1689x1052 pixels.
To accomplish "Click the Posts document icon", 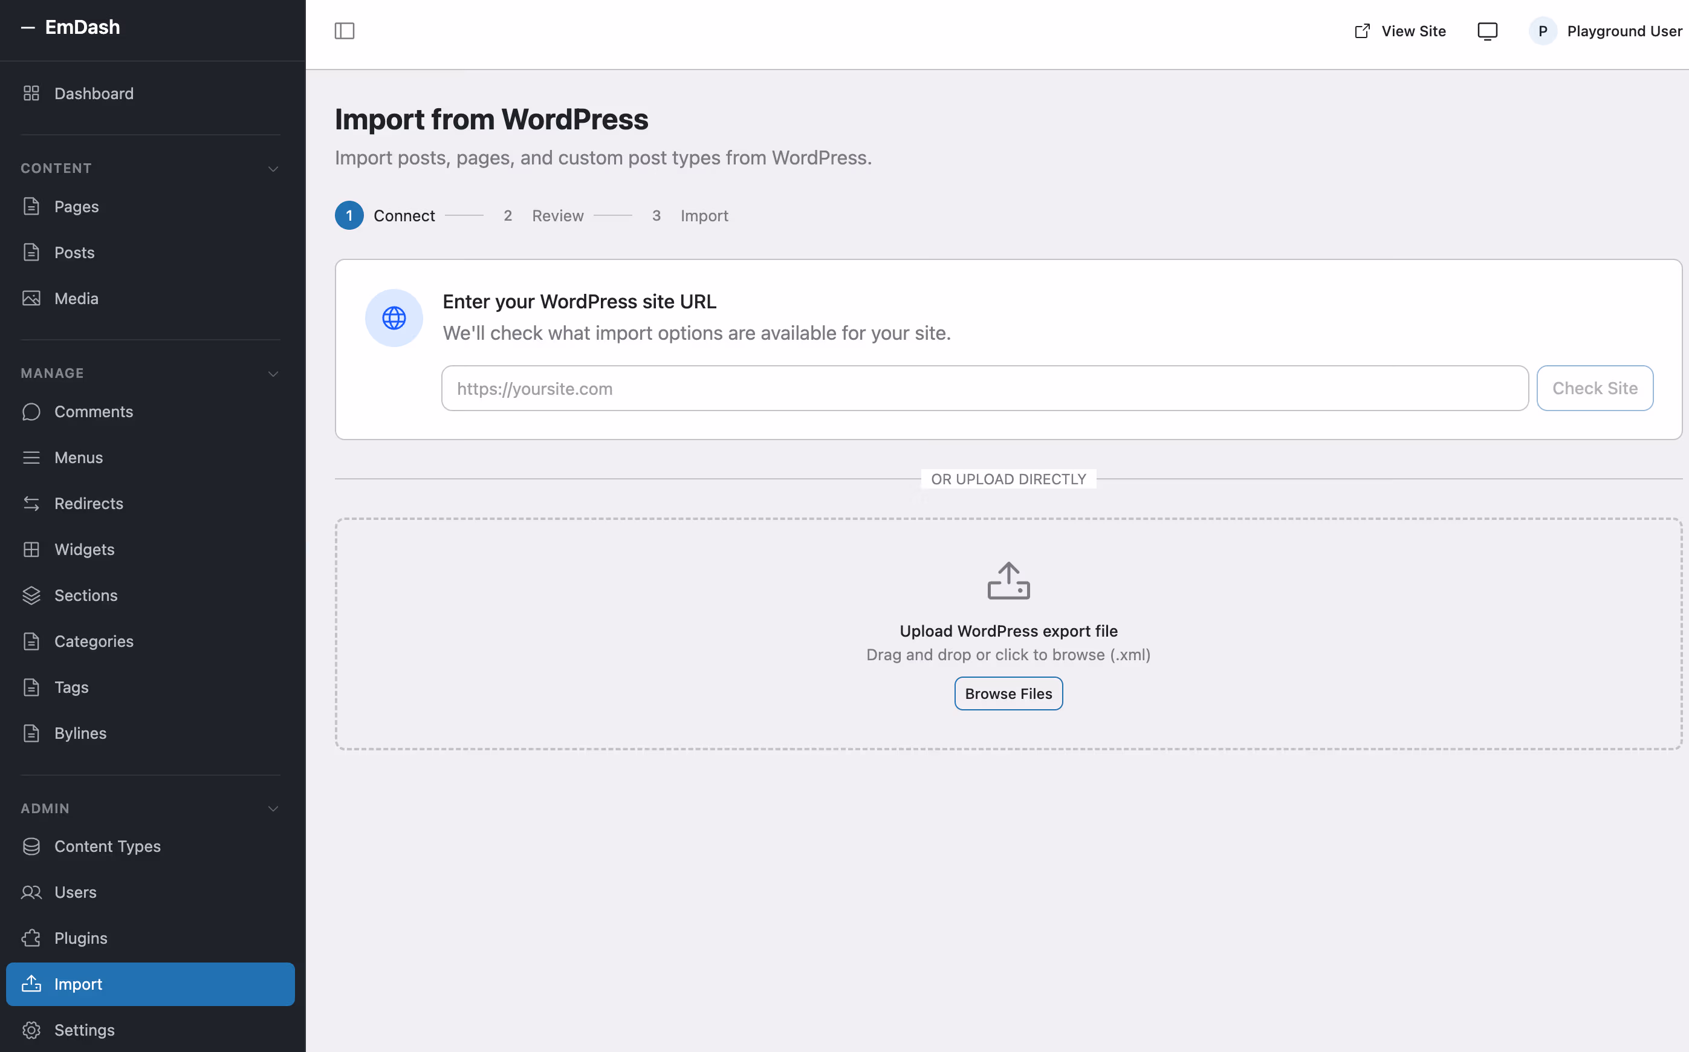I will (31, 253).
